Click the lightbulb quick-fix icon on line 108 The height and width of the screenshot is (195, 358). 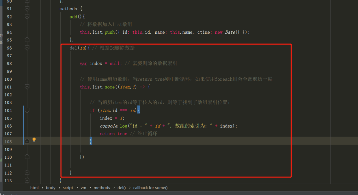pos(34,140)
